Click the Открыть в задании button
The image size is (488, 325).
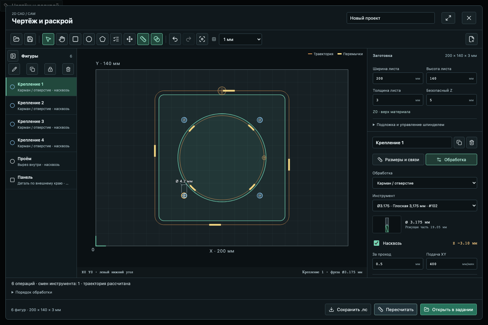click(x=448, y=309)
